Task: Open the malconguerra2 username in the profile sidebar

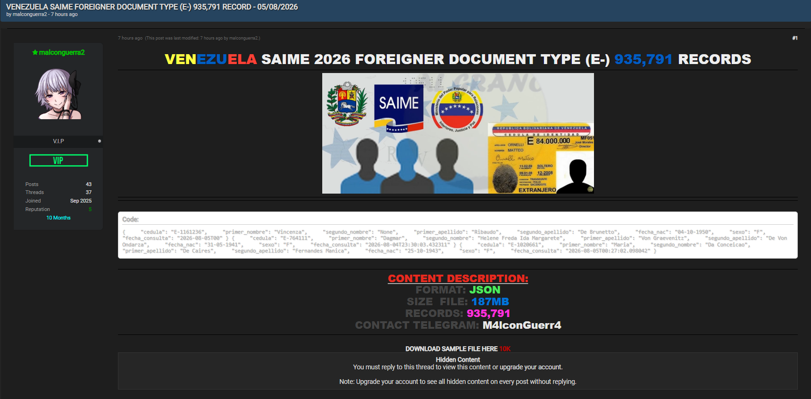Action: 62,52
